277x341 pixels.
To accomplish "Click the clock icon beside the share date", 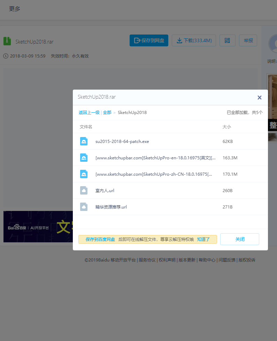I will (x=6, y=56).
